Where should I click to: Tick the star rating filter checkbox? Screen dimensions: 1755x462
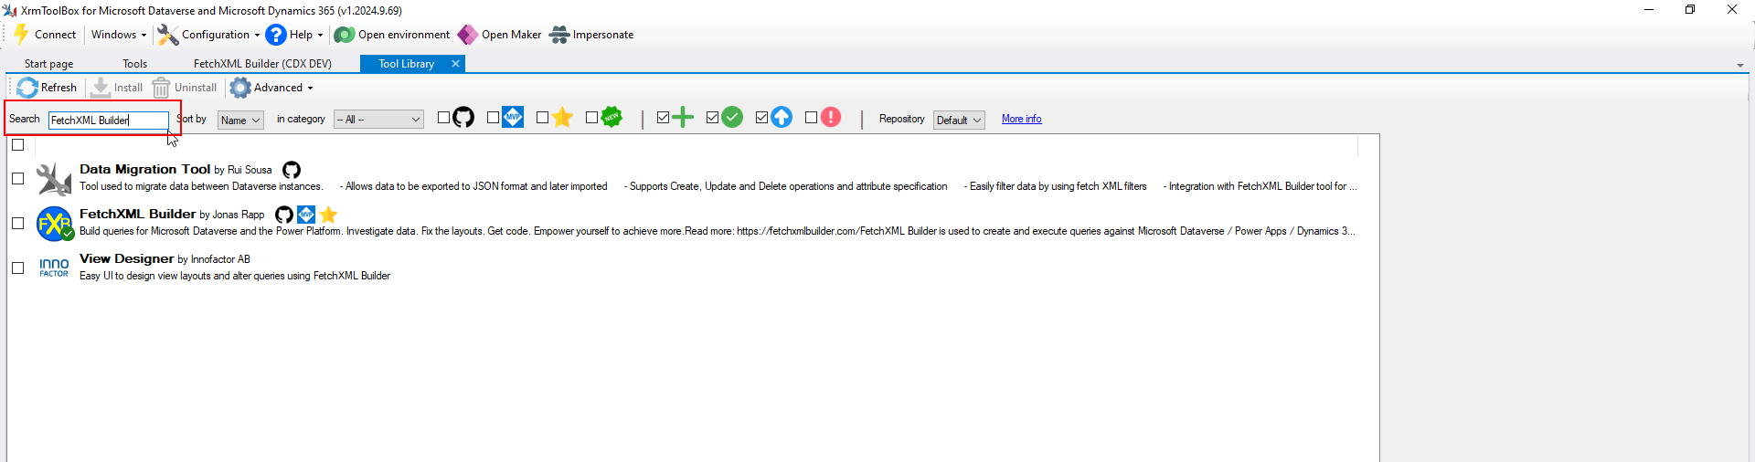coord(542,118)
